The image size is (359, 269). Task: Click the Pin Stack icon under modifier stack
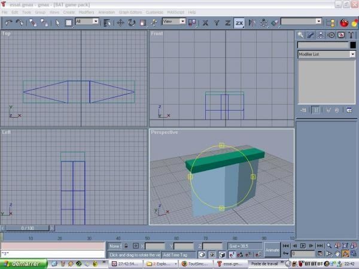tap(303, 110)
